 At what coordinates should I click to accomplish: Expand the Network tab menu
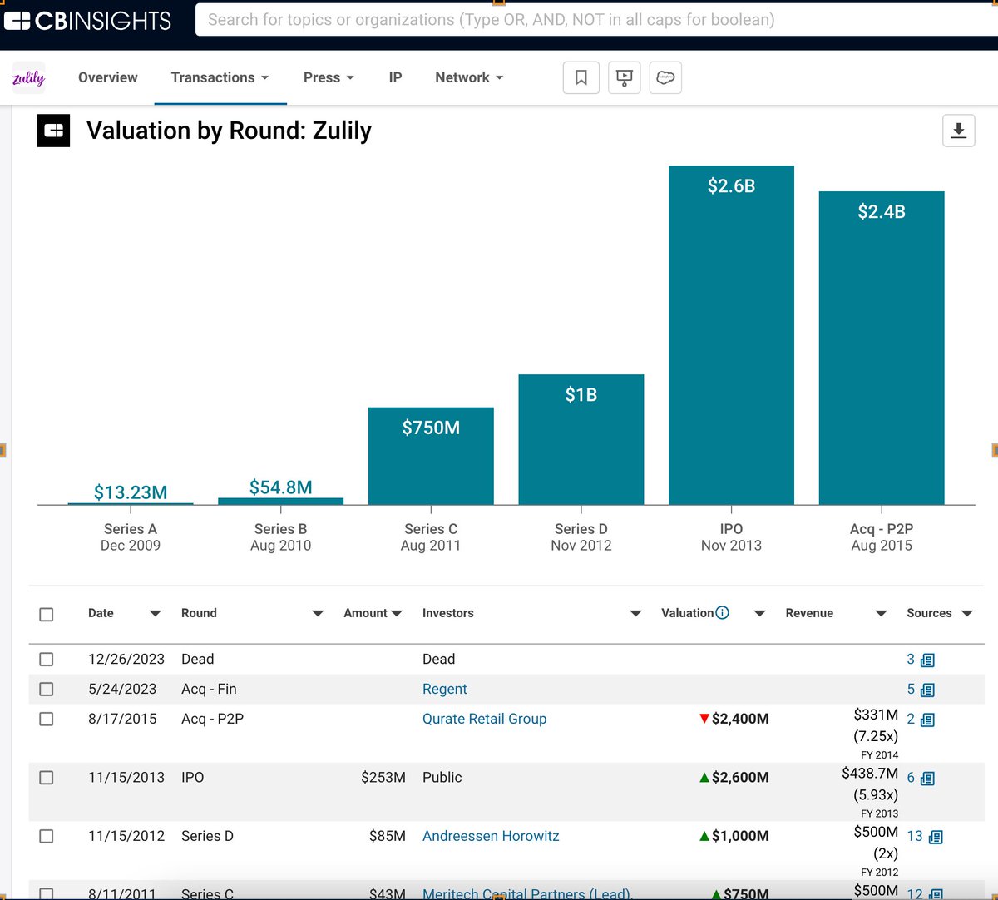[x=469, y=77]
